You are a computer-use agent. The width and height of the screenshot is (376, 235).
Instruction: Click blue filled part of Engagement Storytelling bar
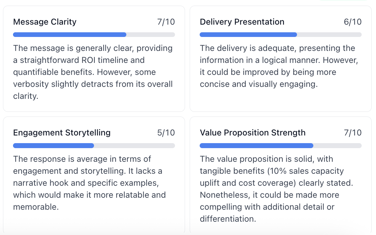(x=53, y=145)
